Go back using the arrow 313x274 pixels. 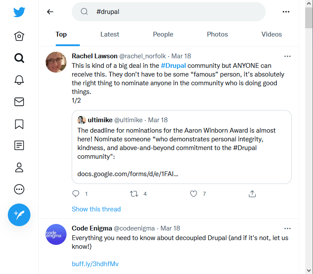tap(50, 12)
